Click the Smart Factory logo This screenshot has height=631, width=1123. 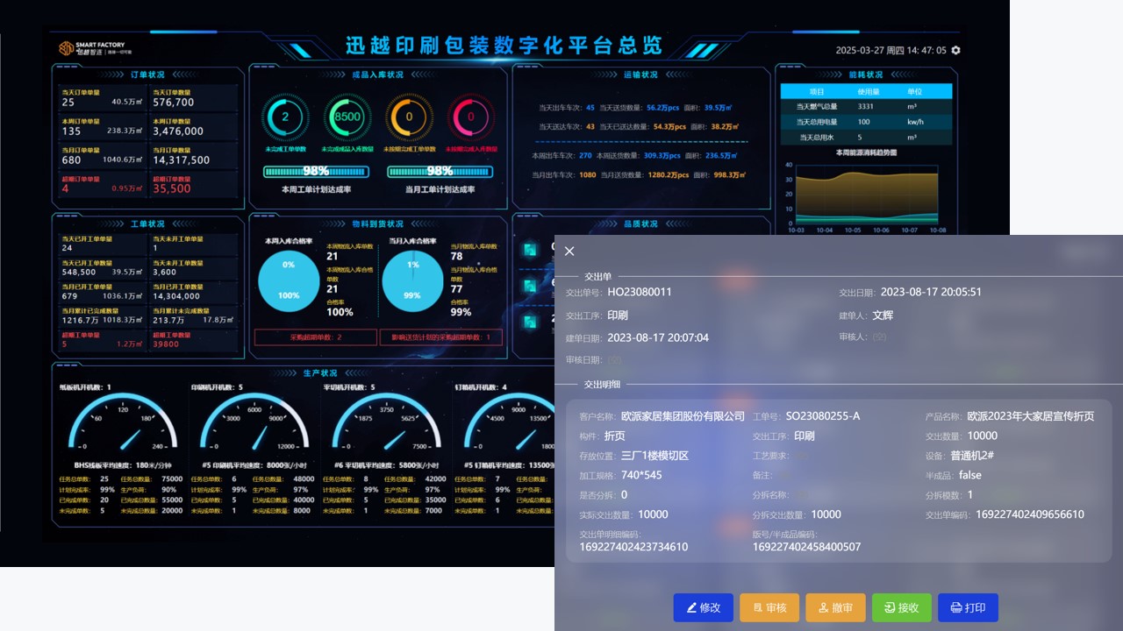click(92, 48)
